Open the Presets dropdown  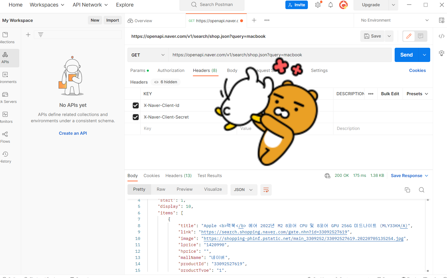[417, 94]
